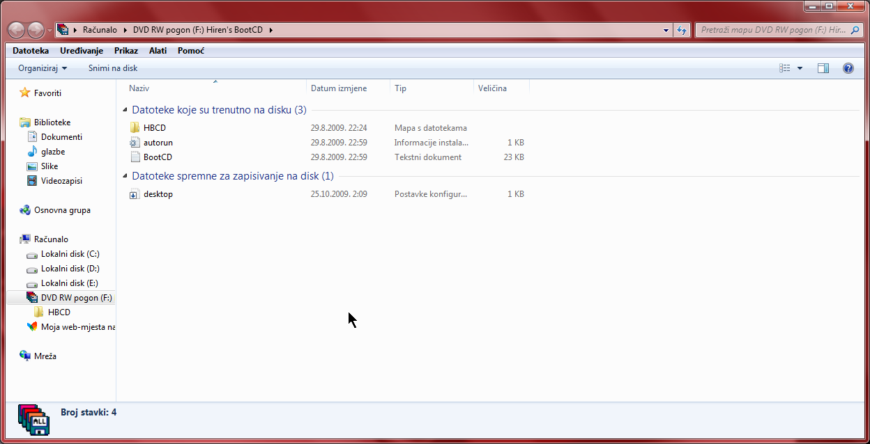Open the Datoteka menu
Screen dimensions: 870x444
pyautogui.click(x=31, y=51)
